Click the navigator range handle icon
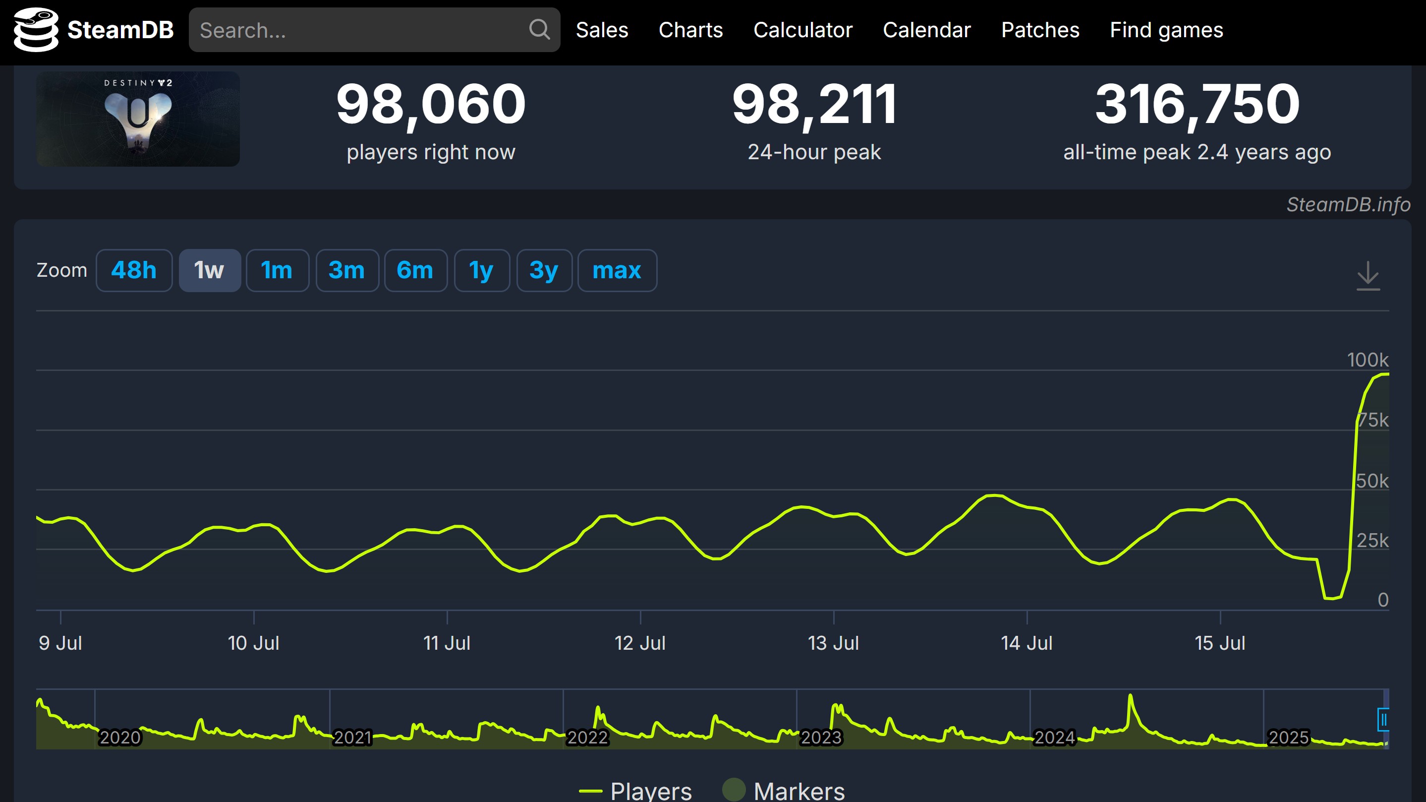1426x802 pixels. (x=1383, y=720)
